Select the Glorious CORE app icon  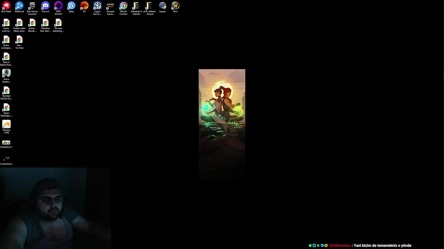[6, 127]
